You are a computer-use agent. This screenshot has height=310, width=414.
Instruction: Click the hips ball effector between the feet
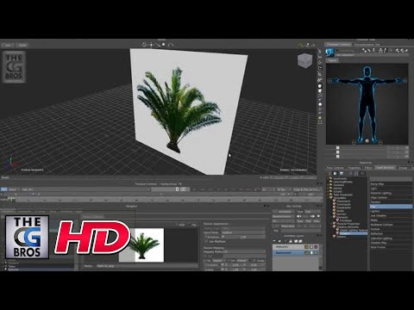click(x=367, y=141)
